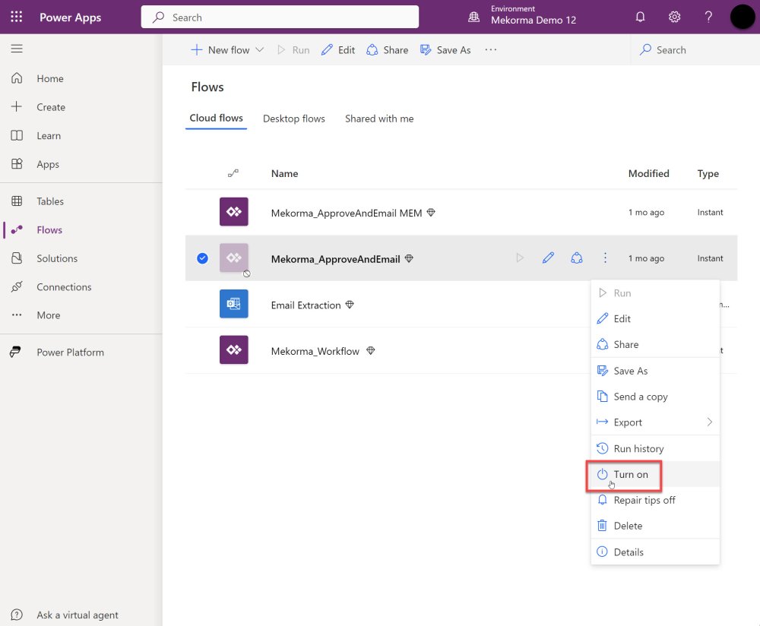Click New flow in the toolbar
Image resolution: width=760 pixels, height=626 pixels.
pos(220,50)
